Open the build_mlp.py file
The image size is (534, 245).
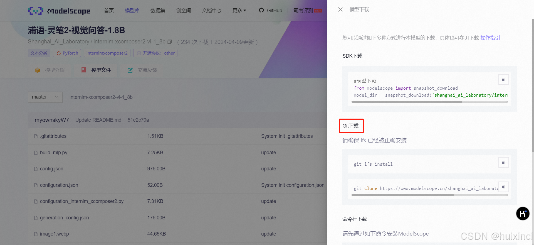[54, 153]
